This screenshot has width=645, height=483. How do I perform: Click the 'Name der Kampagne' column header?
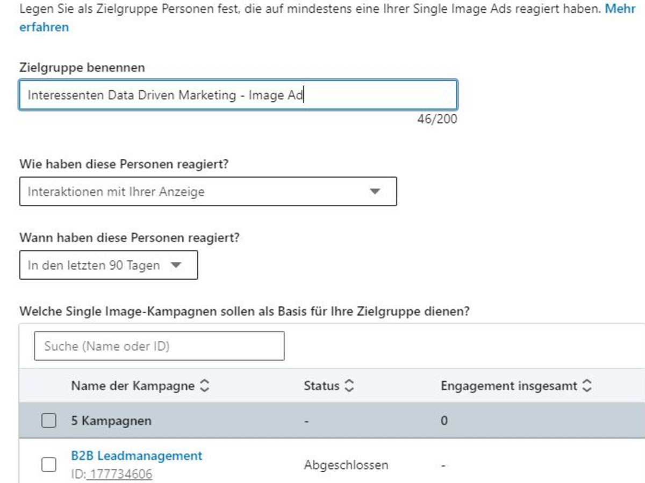pos(133,386)
